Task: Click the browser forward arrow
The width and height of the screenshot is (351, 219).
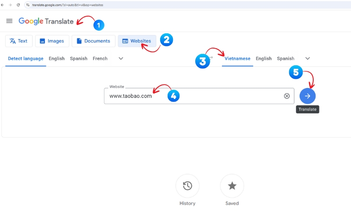Action: point(10,5)
